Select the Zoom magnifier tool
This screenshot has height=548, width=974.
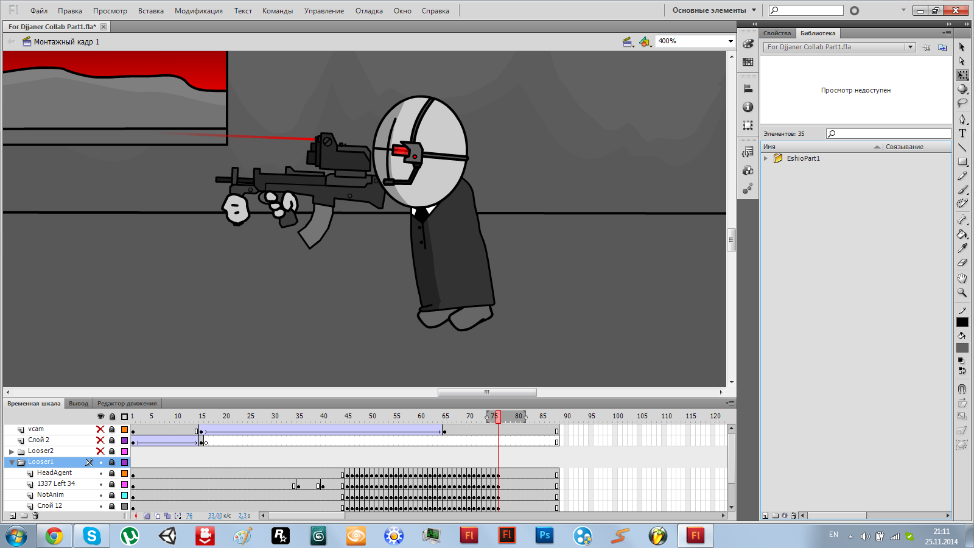coord(962,292)
